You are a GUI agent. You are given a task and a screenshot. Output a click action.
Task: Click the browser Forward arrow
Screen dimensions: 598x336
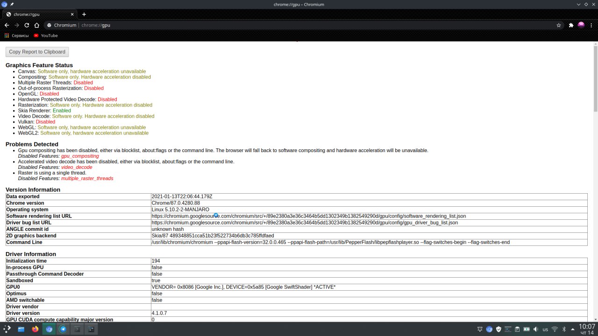(17, 25)
